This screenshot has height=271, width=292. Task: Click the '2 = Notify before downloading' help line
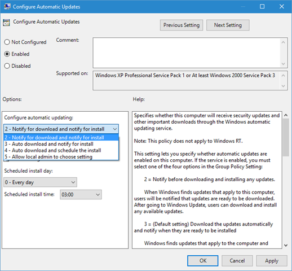pos(210,180)
